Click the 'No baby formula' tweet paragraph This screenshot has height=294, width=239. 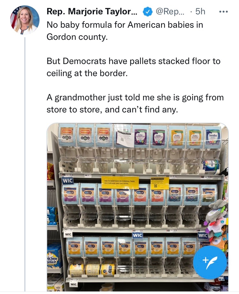pos(125,31)
